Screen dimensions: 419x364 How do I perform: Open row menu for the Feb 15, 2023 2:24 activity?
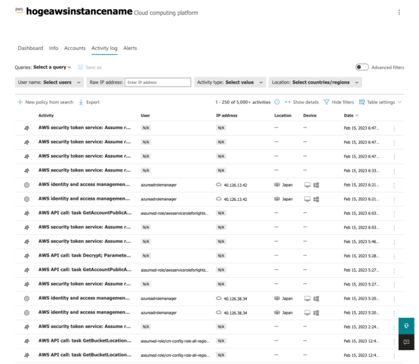click(394, 327)
